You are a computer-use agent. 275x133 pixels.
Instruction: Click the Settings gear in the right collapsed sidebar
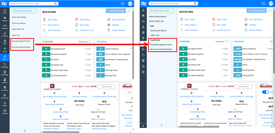pos(143,72)
